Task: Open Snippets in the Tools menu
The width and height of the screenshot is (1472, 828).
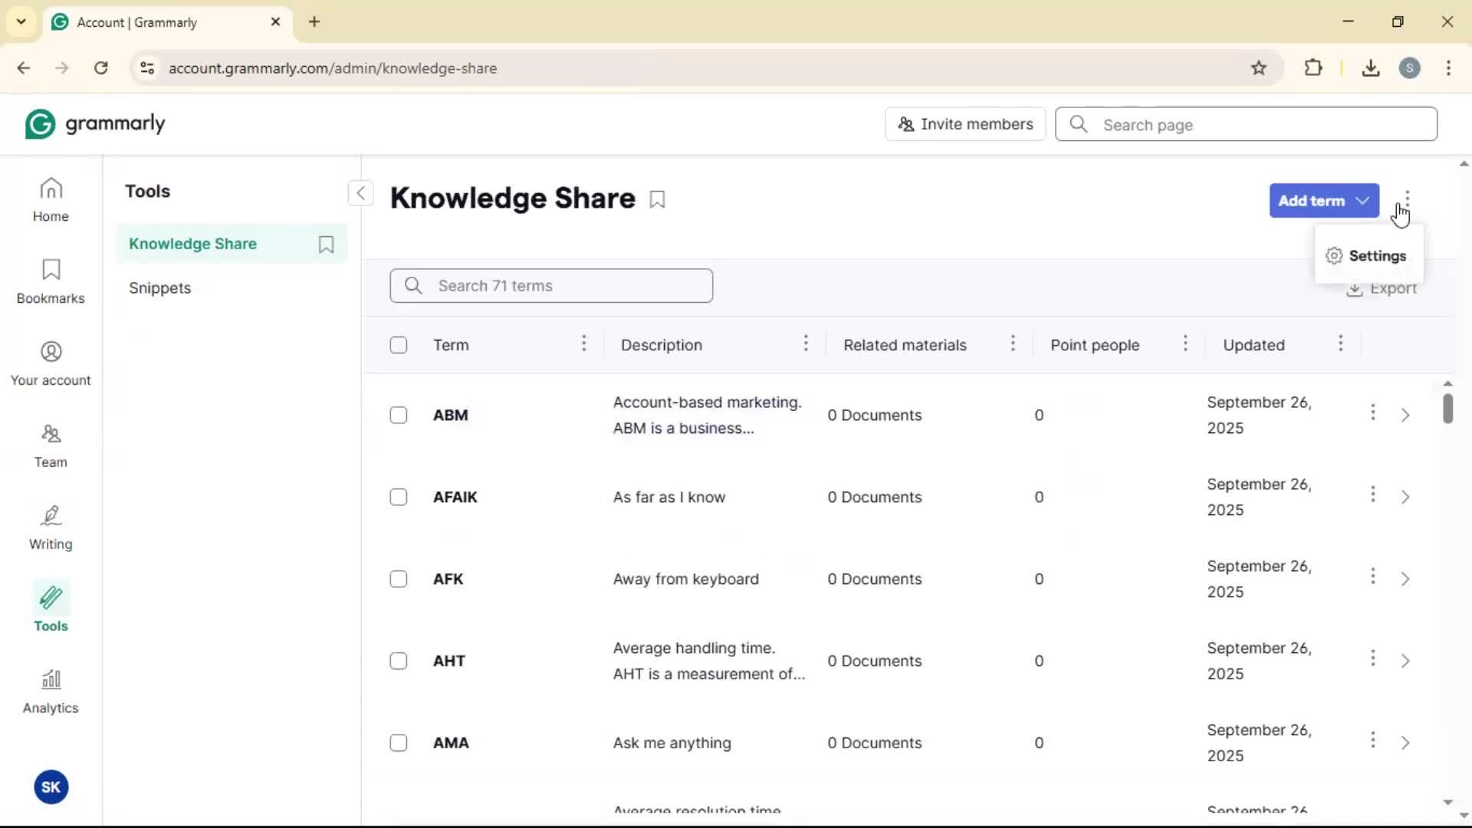Action: click(x=159, y=288)
